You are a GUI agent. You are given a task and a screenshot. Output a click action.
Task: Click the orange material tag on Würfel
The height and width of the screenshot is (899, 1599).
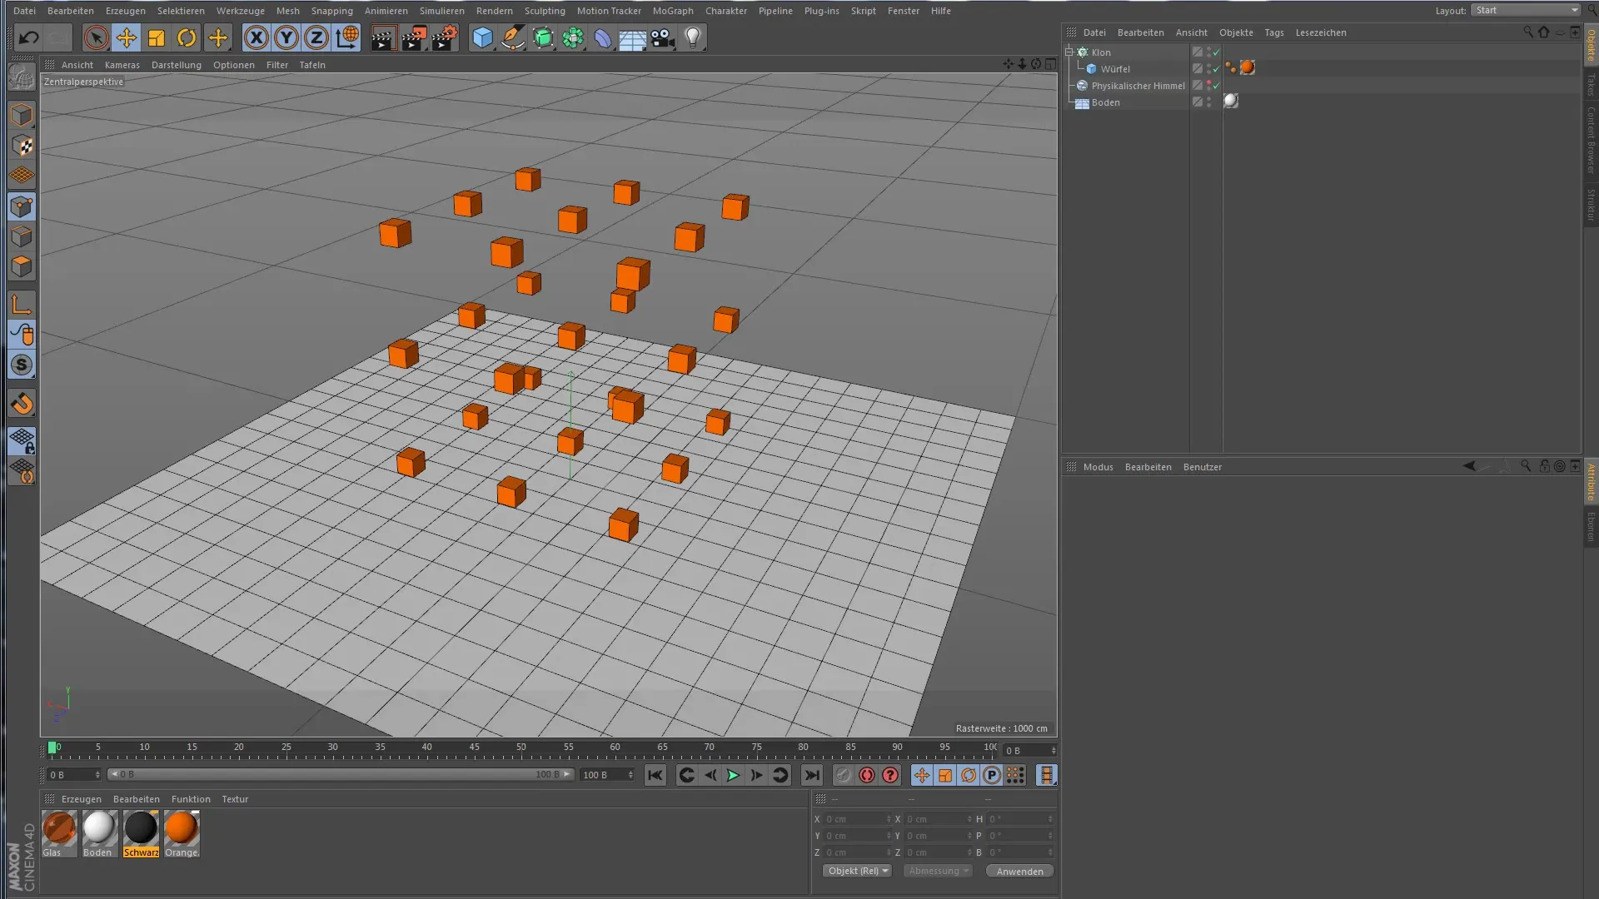coord(1247,68)
